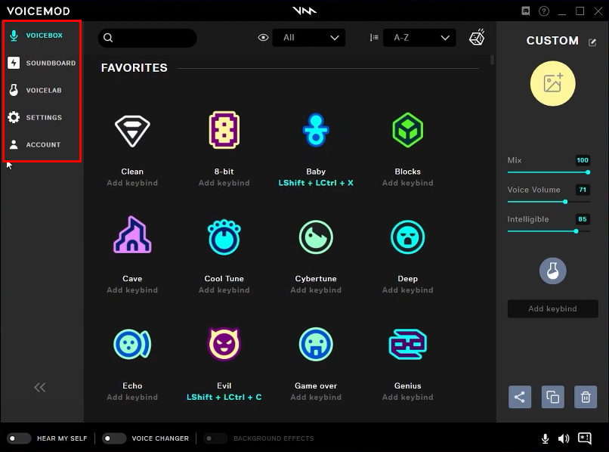Click the yellow add image avatar

552,83
